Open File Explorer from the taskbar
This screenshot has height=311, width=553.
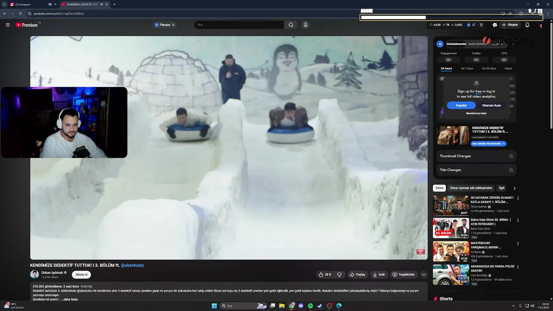point(282,306)
